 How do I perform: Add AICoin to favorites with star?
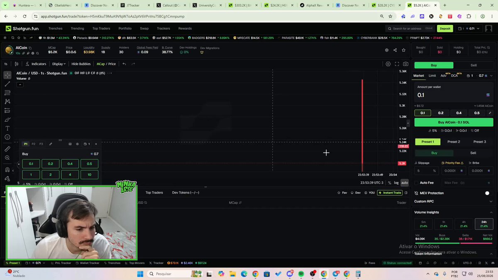(403, 50)
